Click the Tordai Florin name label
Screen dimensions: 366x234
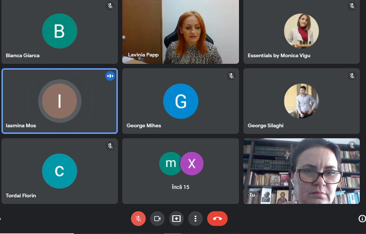click(21, 195)
